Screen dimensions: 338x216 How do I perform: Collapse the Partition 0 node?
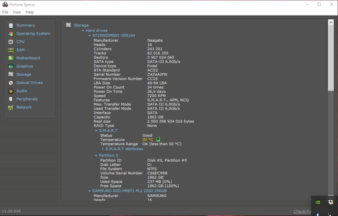[96, 155]
